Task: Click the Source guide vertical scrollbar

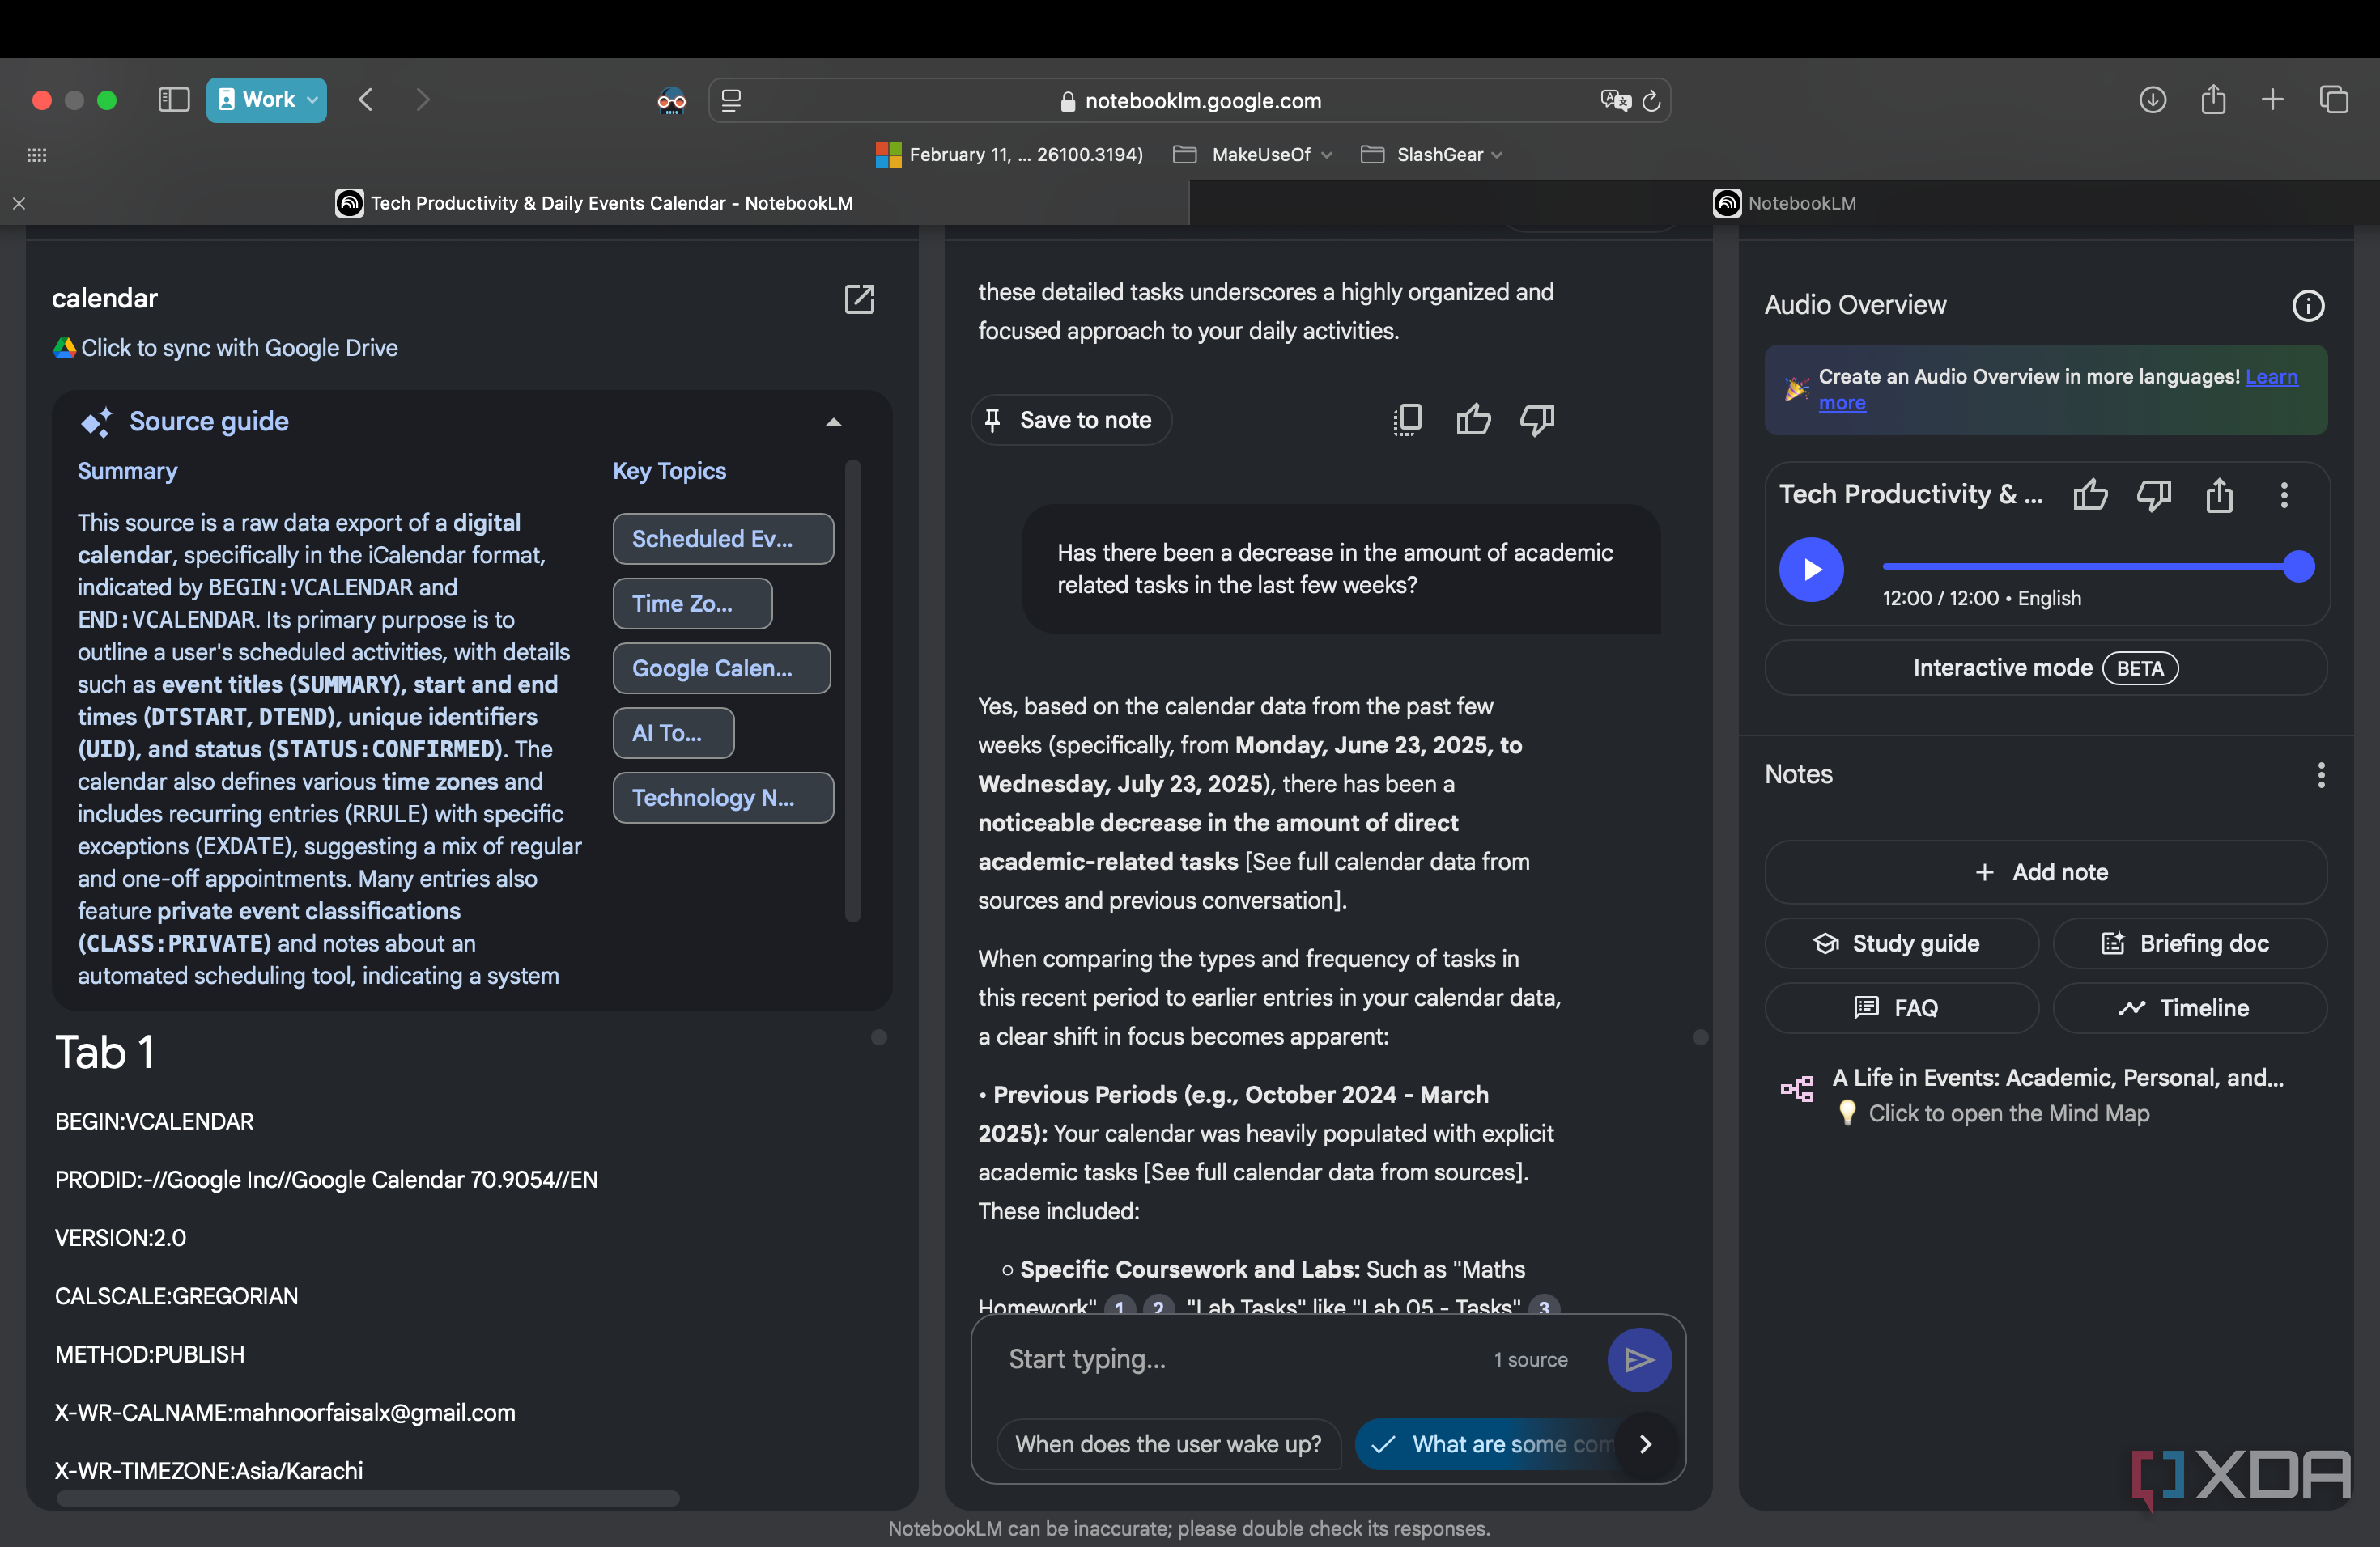Action: (x=853, y=689)
